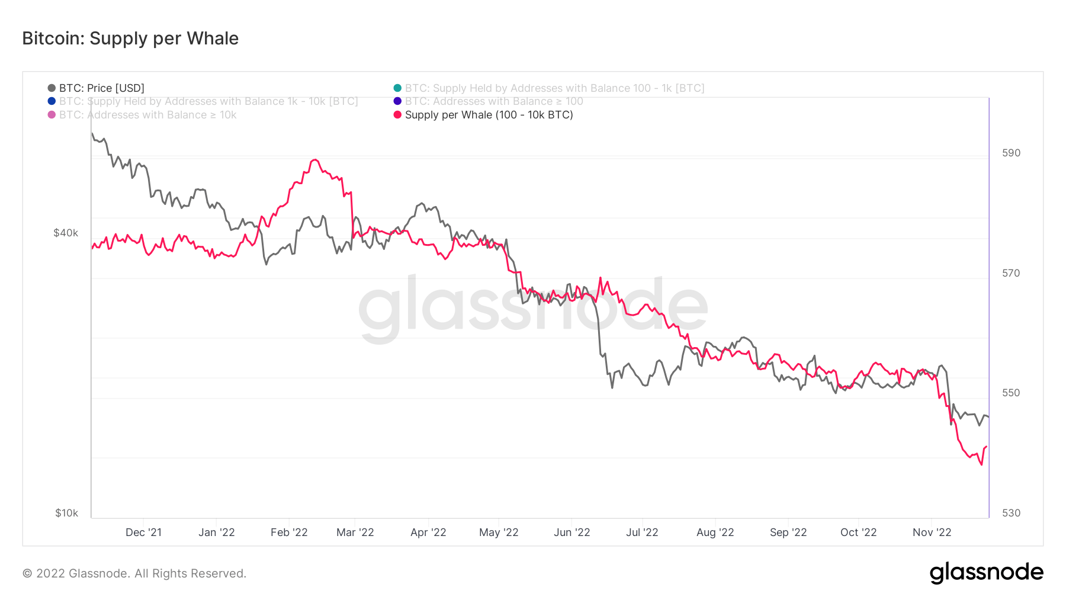Viewport: 1066px width, 600px height.
Task: Click the $40k price axis label
Action: point(66,233)
